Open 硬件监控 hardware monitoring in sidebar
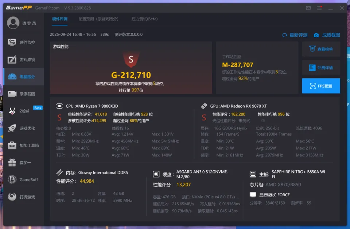 23,42
